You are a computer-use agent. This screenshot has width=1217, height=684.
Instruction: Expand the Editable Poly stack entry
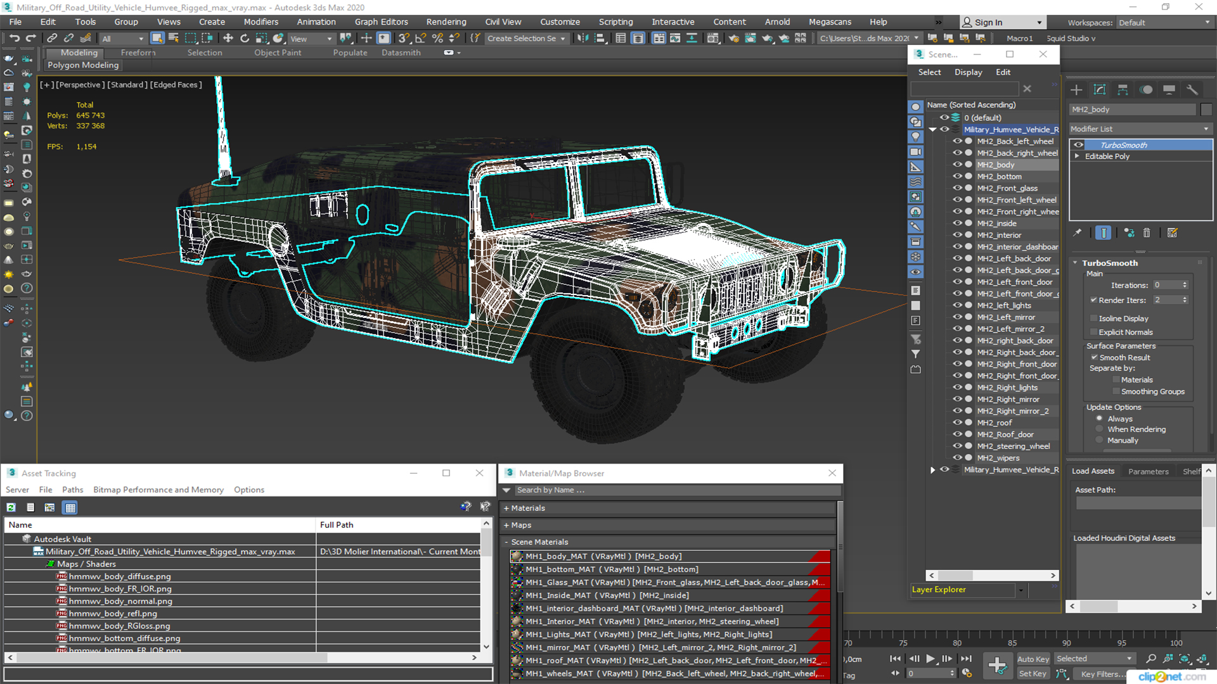coord(1076,156)
